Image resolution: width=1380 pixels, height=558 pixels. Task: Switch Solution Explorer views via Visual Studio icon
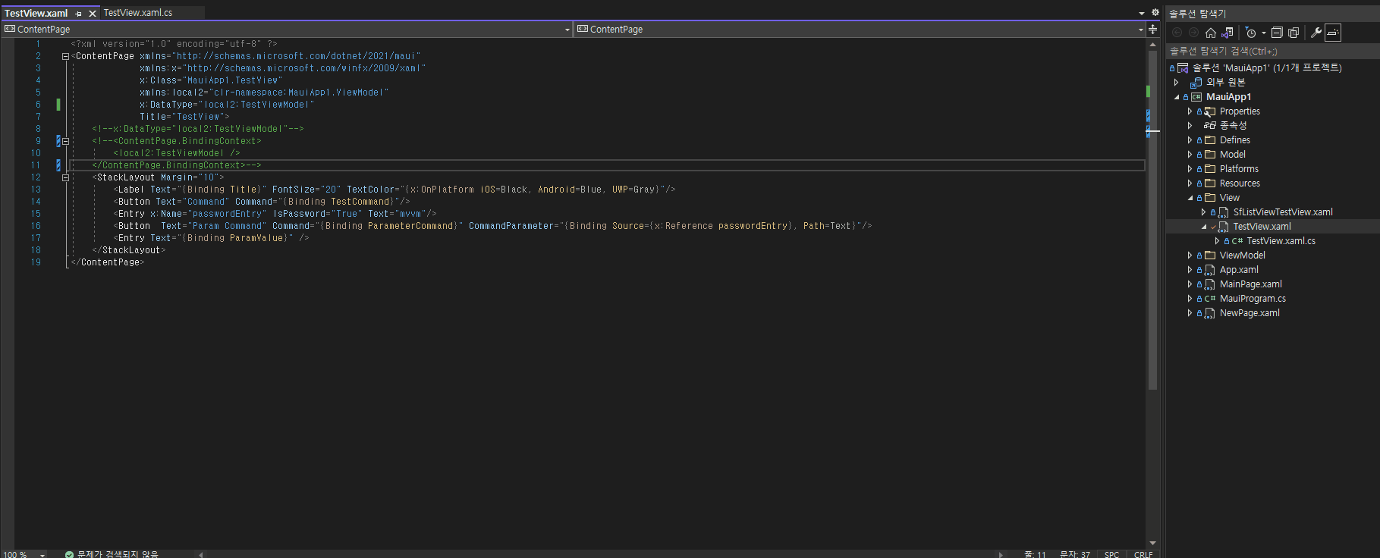coord(1227,33)
